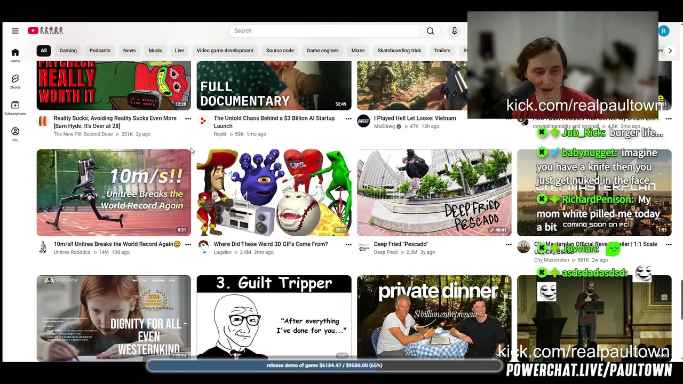Screen dimensions: 683x384
Task: Click MoiDawg channel avatar
Action: point(363,121)
